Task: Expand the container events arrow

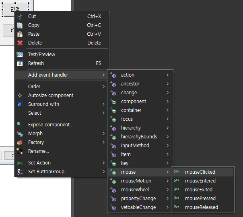Action: pyautogui.click(x=167, y=110)
